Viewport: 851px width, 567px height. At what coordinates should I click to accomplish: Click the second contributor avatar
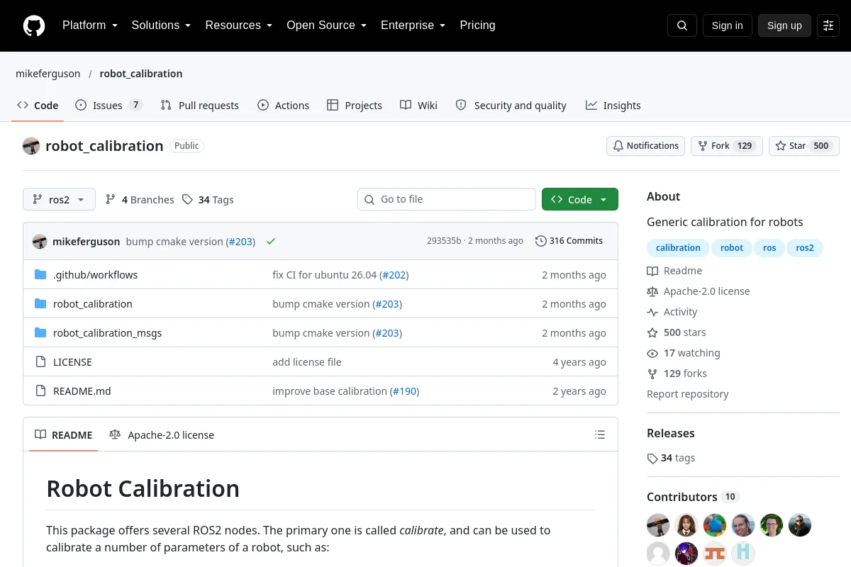[686, 525]
